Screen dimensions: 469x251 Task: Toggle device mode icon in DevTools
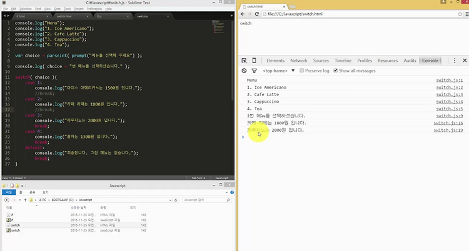pyautogui.click(x=254, y=61)
